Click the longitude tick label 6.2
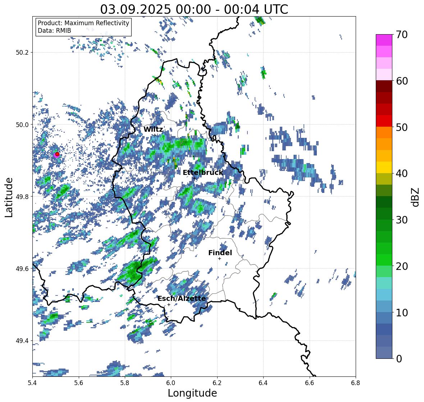 (x=217, y=383)
